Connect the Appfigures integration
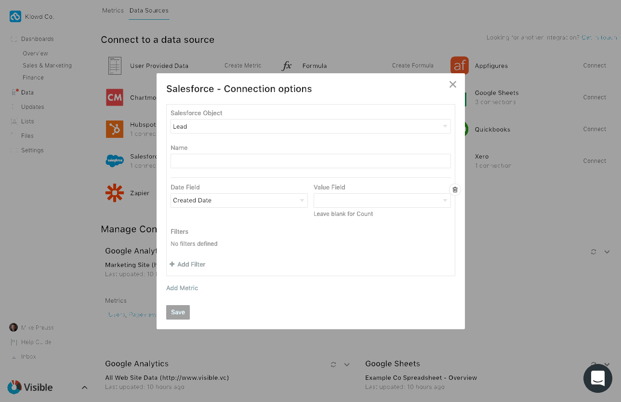The height and width of the screenshot is (402, 621). [595, 66]
